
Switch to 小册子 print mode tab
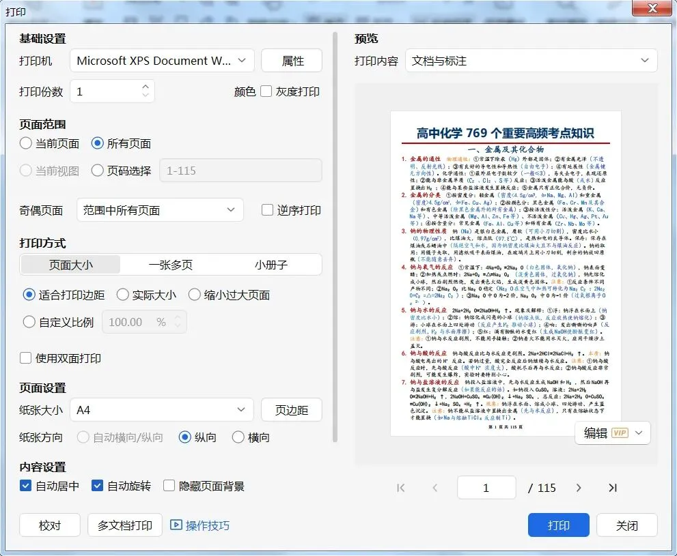(x=271, y=265)
